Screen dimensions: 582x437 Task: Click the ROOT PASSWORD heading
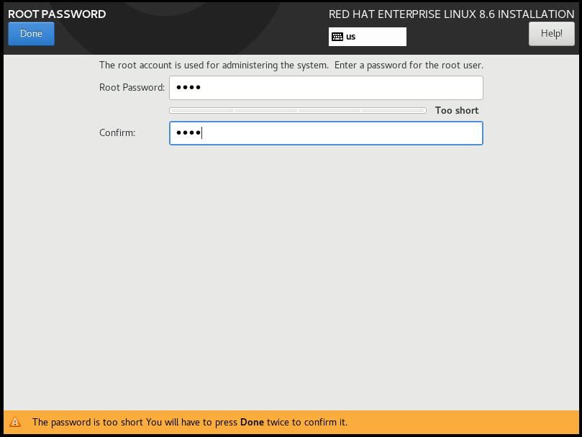57,14
